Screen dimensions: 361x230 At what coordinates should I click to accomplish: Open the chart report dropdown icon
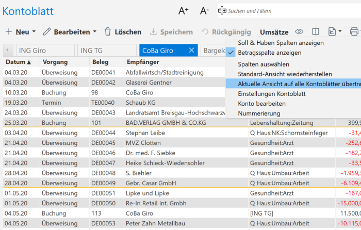coord(335,32)
